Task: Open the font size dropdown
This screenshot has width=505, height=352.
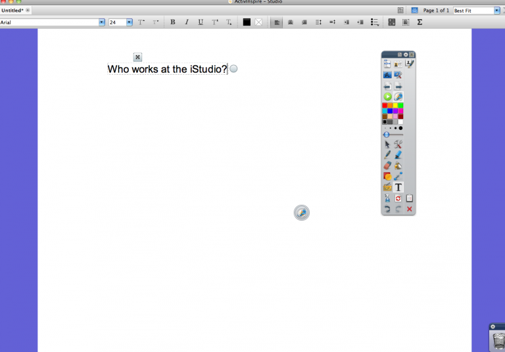Action: click(130, 22)
